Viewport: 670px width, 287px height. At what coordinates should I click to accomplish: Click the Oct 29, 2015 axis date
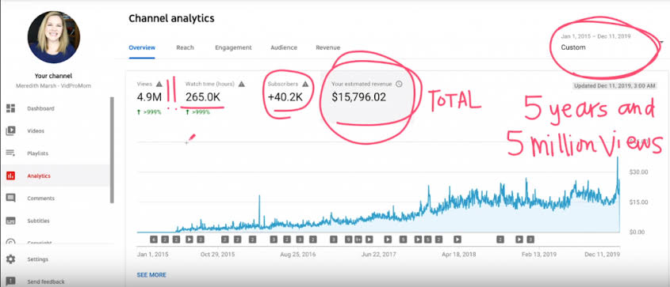point(217,255)
